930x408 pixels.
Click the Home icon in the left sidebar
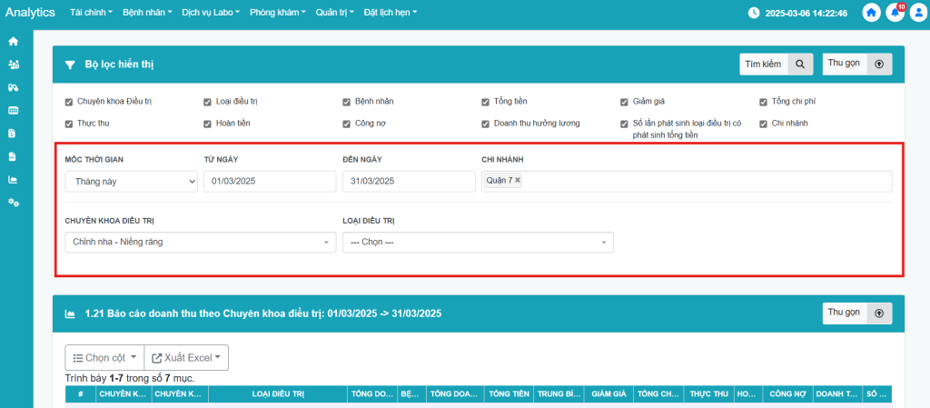pyautogui.click(x=13, y=42)
